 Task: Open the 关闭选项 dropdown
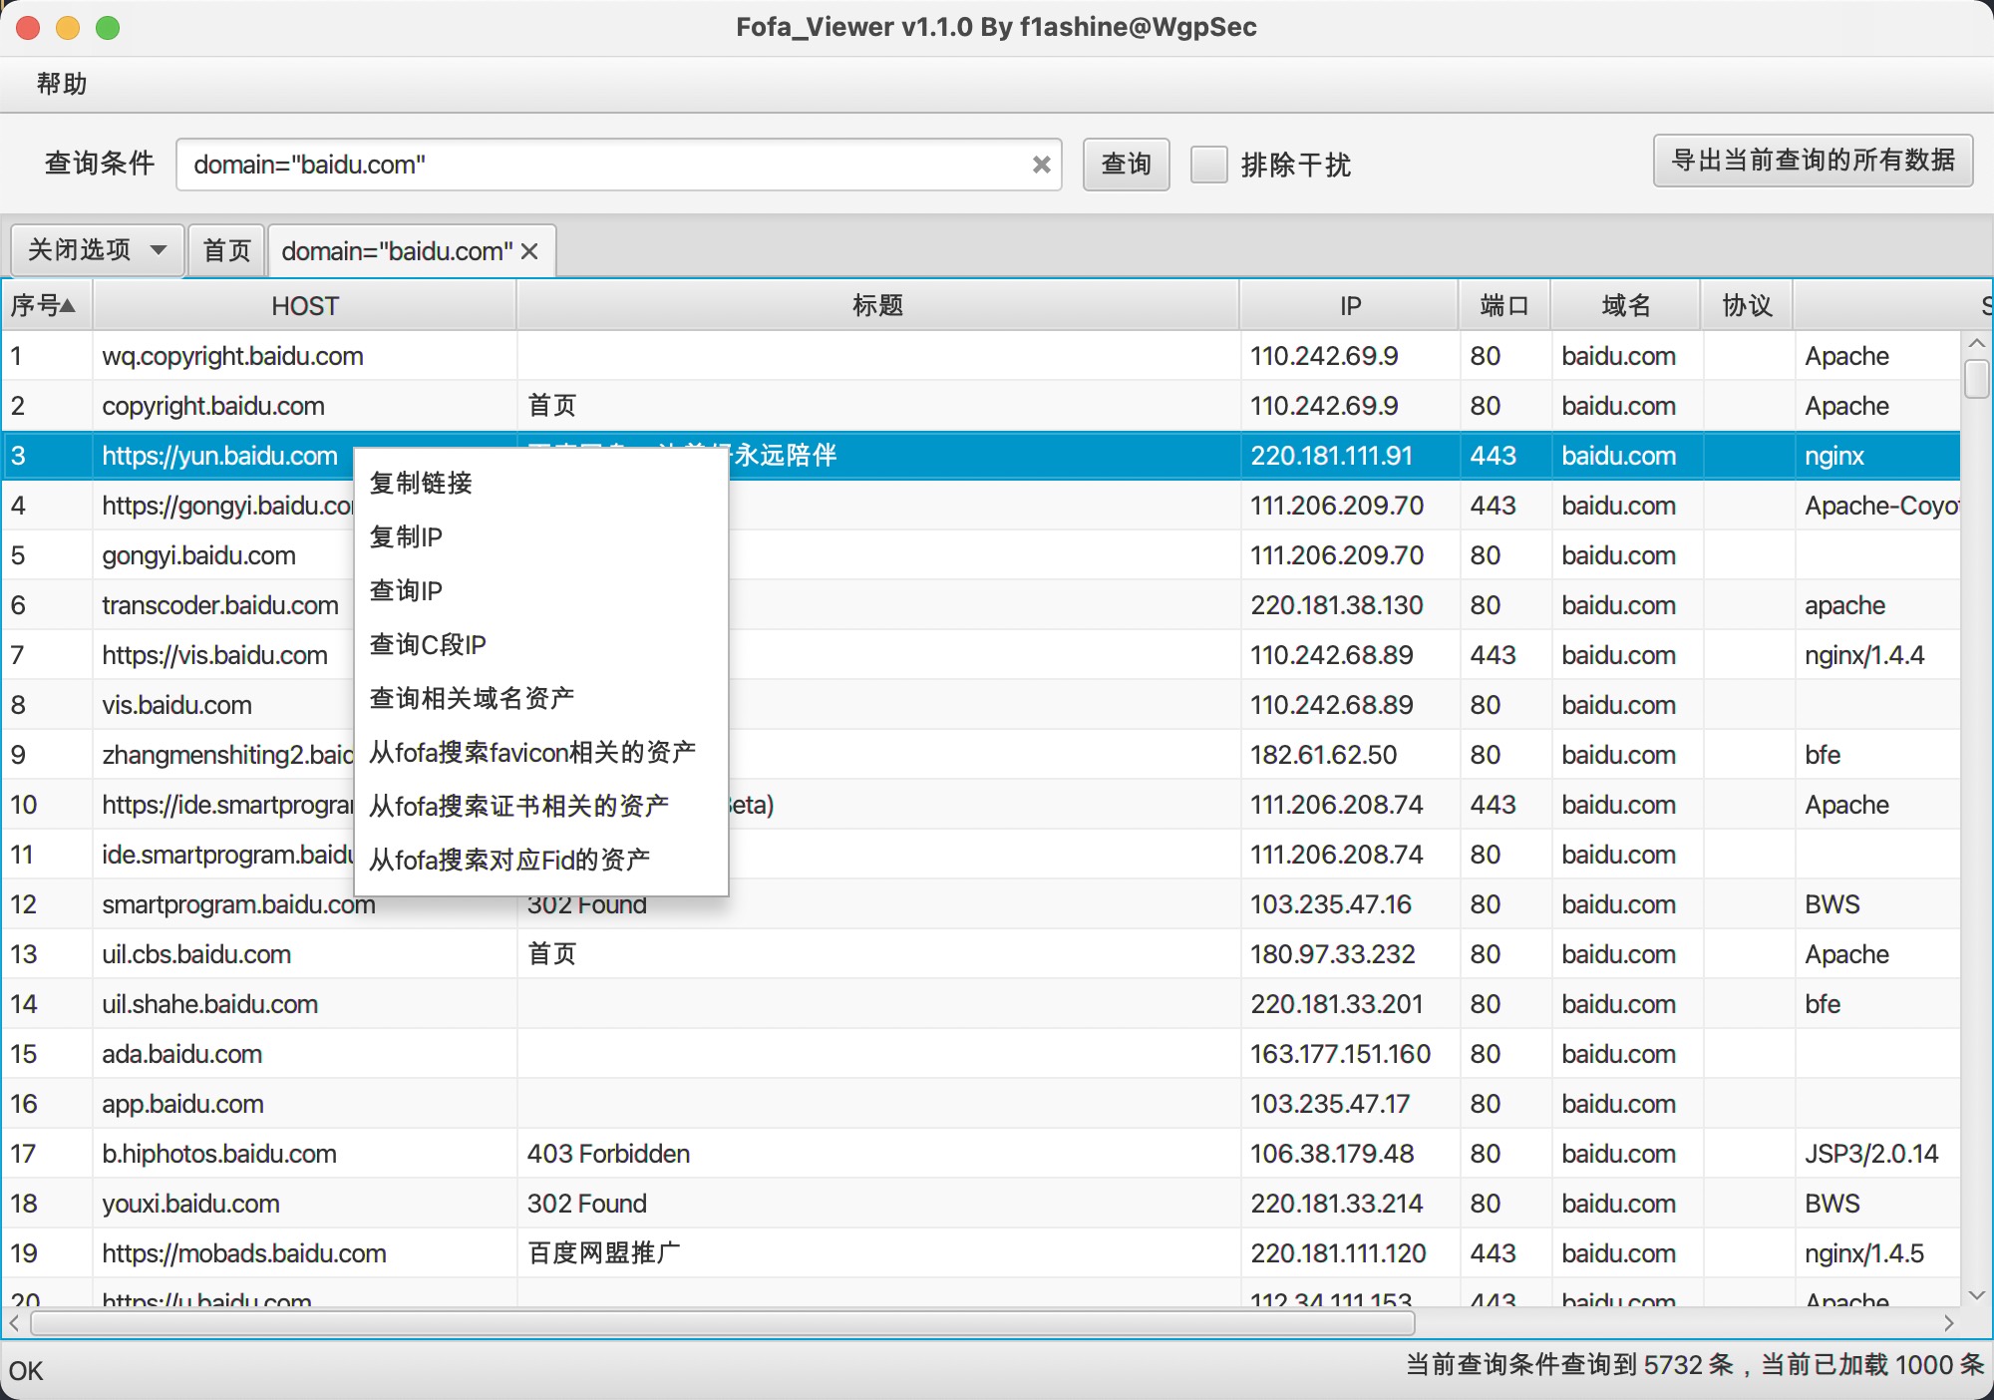(x=97, y=249)
